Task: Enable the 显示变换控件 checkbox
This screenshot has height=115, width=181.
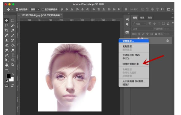Action: (x=43, y=9)
